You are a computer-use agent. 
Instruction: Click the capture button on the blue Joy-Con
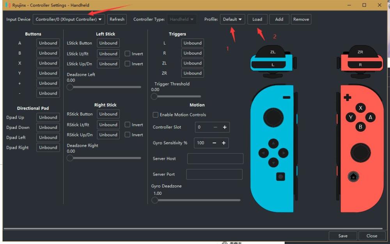(280, 176)
